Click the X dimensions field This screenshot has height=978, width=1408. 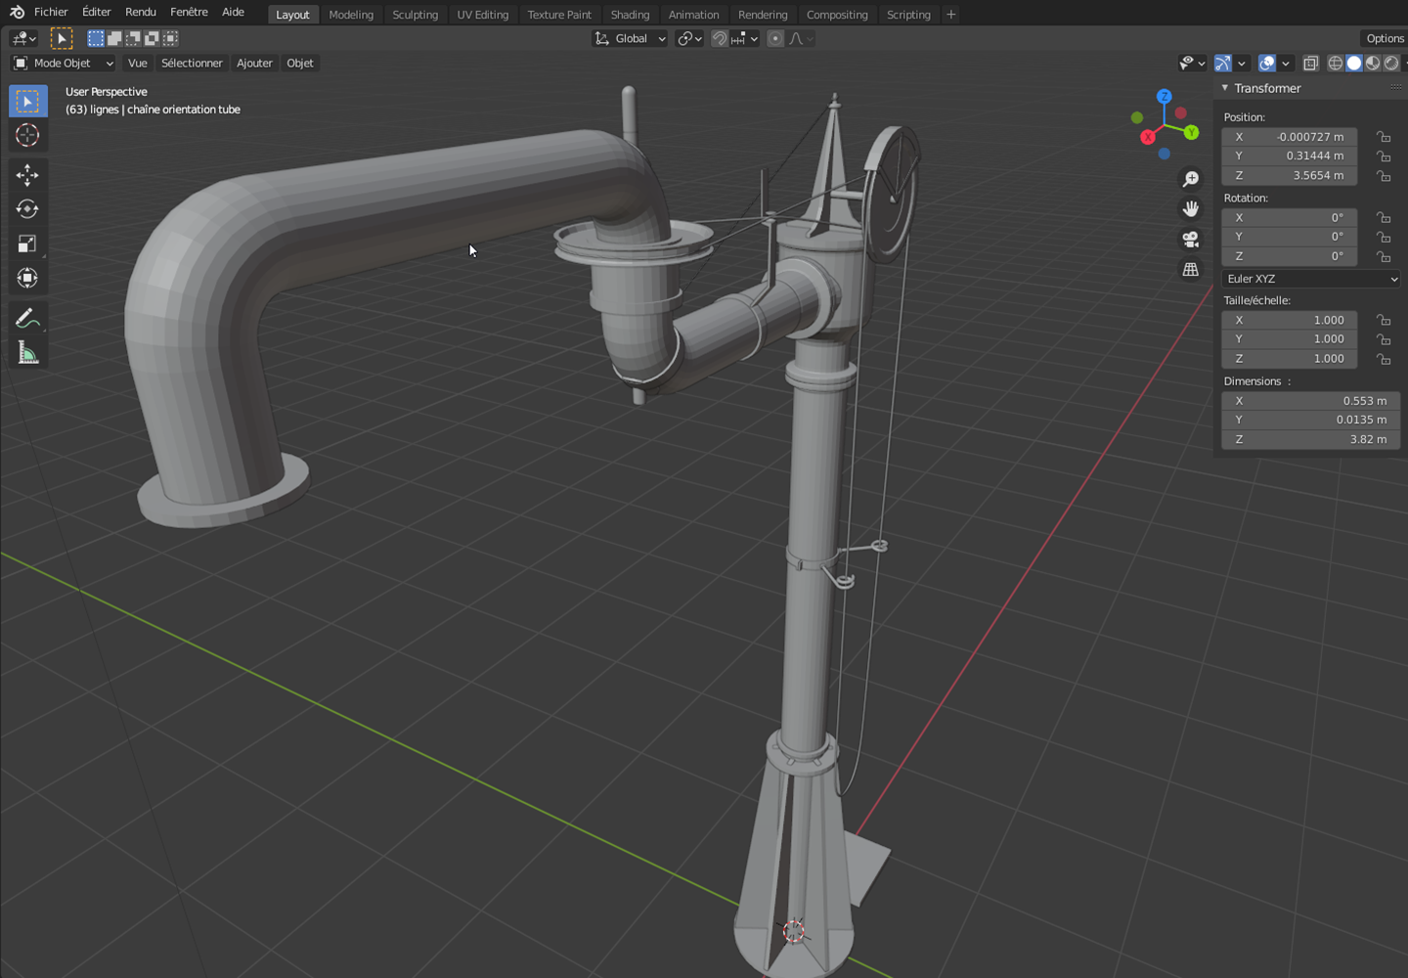point(1310,401)
